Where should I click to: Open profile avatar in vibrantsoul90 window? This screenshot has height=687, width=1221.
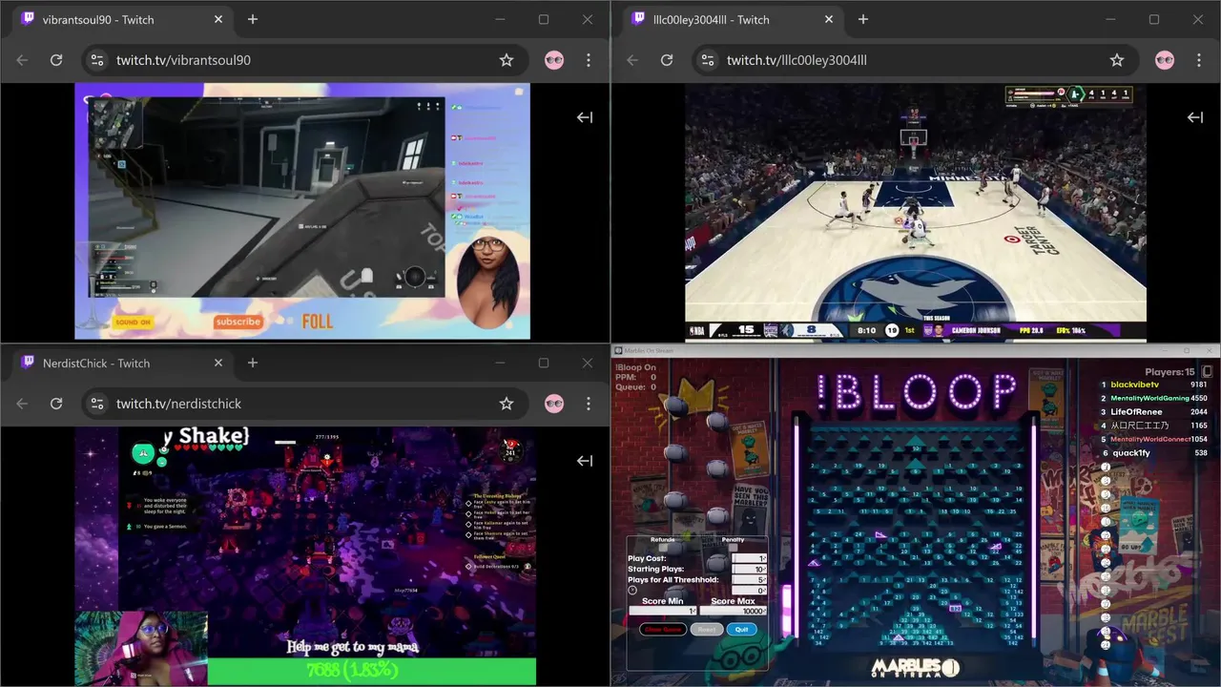point(554,60)
